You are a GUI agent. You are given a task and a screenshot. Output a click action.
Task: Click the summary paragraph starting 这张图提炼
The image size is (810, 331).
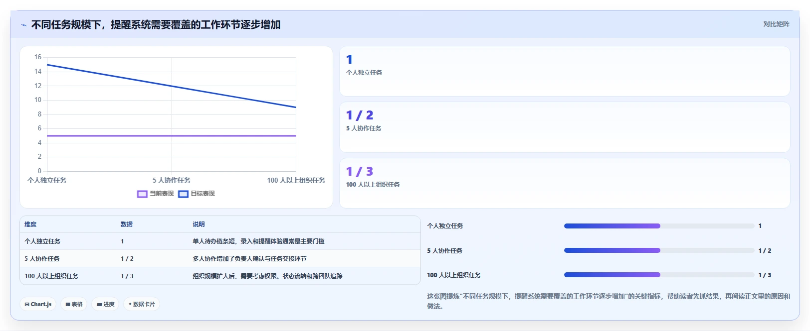click(608, 301)
